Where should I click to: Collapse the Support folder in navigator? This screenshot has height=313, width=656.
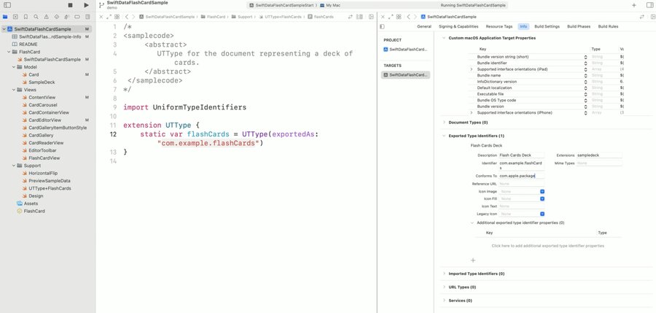[14, 166]
